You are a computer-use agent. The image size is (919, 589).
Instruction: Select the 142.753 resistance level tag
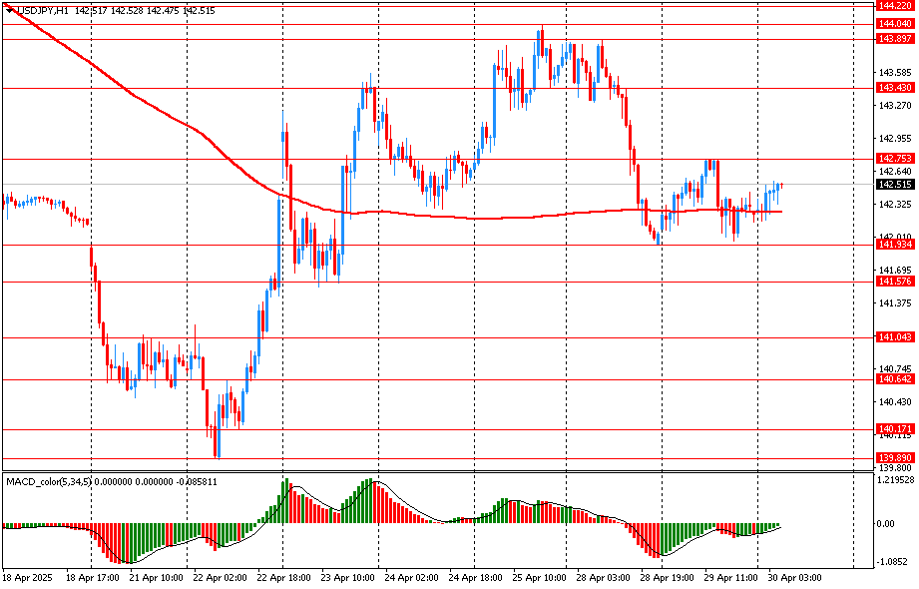coord(895,158)
